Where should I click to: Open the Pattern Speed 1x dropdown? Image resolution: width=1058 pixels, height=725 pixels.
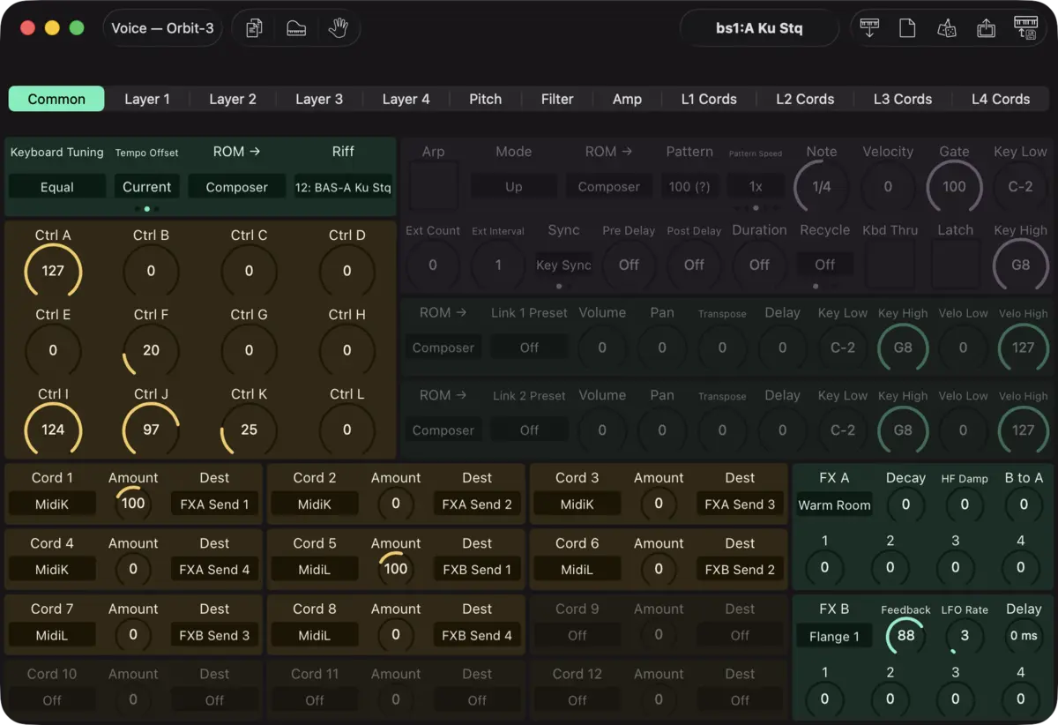pos(756,187)
